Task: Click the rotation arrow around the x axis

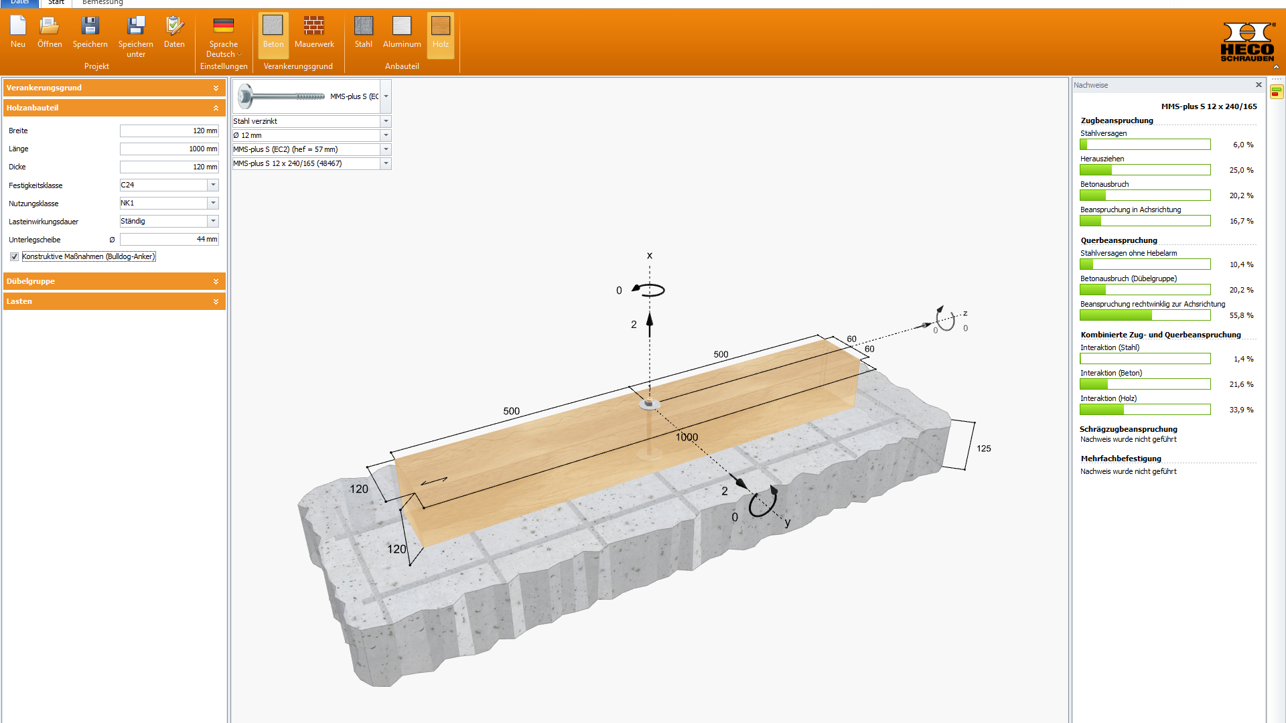Action: 648,290
